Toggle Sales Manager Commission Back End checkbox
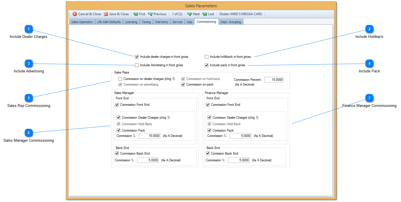This screenshot has width=401, height=202. (117, 153)
